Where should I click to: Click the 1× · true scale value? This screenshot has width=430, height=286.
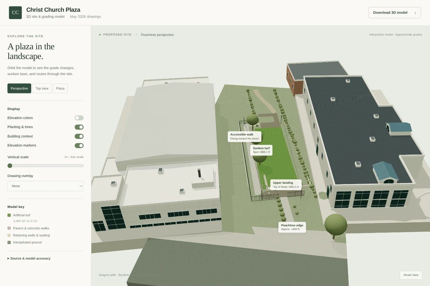(x=74, y=157)
